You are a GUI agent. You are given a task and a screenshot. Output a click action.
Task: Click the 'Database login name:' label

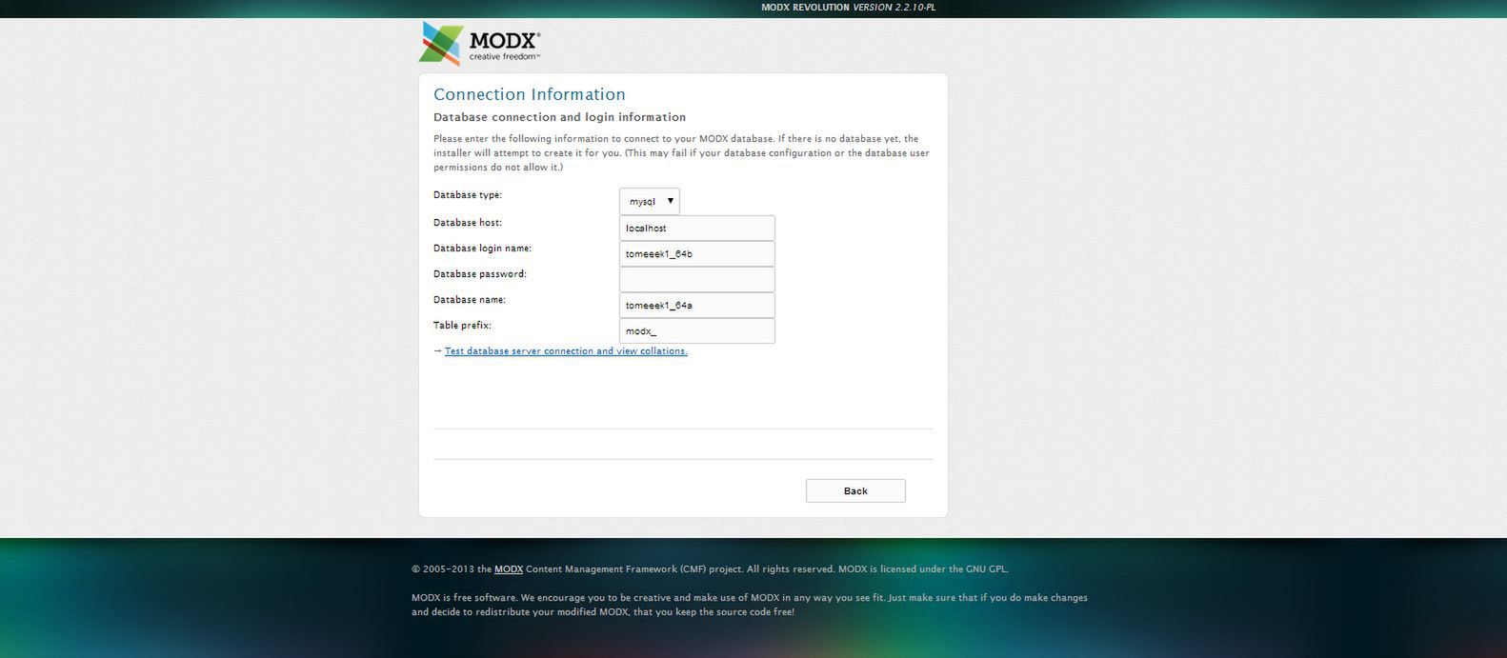pyautogui.click(x=483, y=249)
